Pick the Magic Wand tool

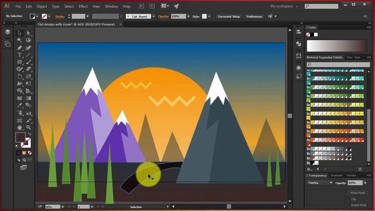(x=19, y=40)
